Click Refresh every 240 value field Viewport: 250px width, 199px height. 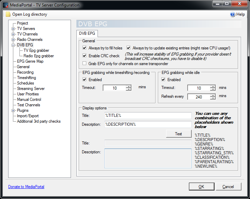[x=198, y=97]
